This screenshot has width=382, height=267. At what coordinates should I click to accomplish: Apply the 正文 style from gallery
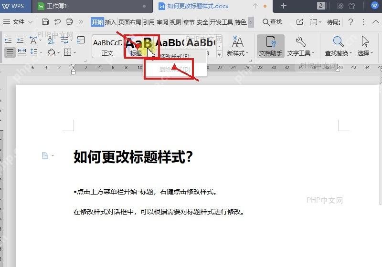point(107,47)
